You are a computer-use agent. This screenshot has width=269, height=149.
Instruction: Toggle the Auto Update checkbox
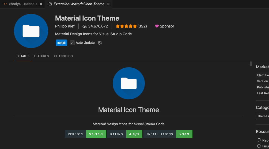72,43
